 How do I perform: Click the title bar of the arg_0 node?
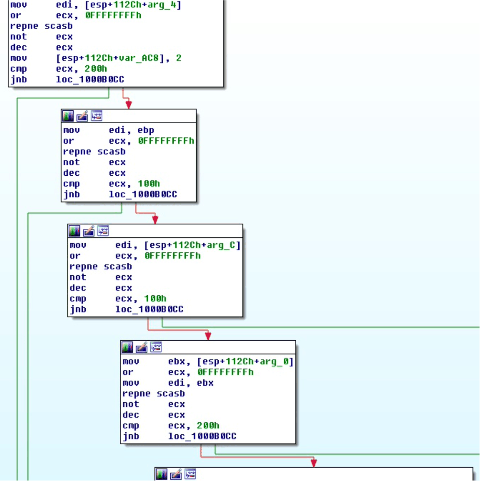[208, 347]
